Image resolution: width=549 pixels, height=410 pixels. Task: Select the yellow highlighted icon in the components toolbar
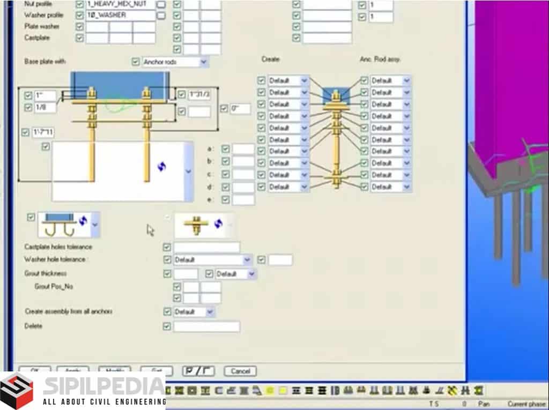270,391
